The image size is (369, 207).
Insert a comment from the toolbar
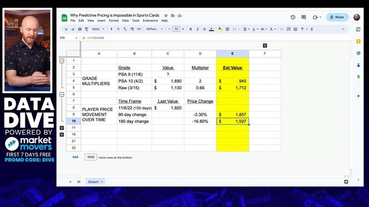tap(289, 29)
